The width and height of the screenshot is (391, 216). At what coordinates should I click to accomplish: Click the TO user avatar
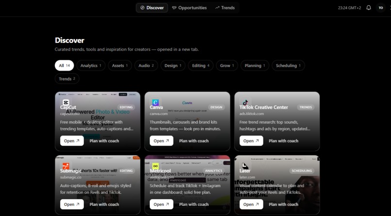381,8
